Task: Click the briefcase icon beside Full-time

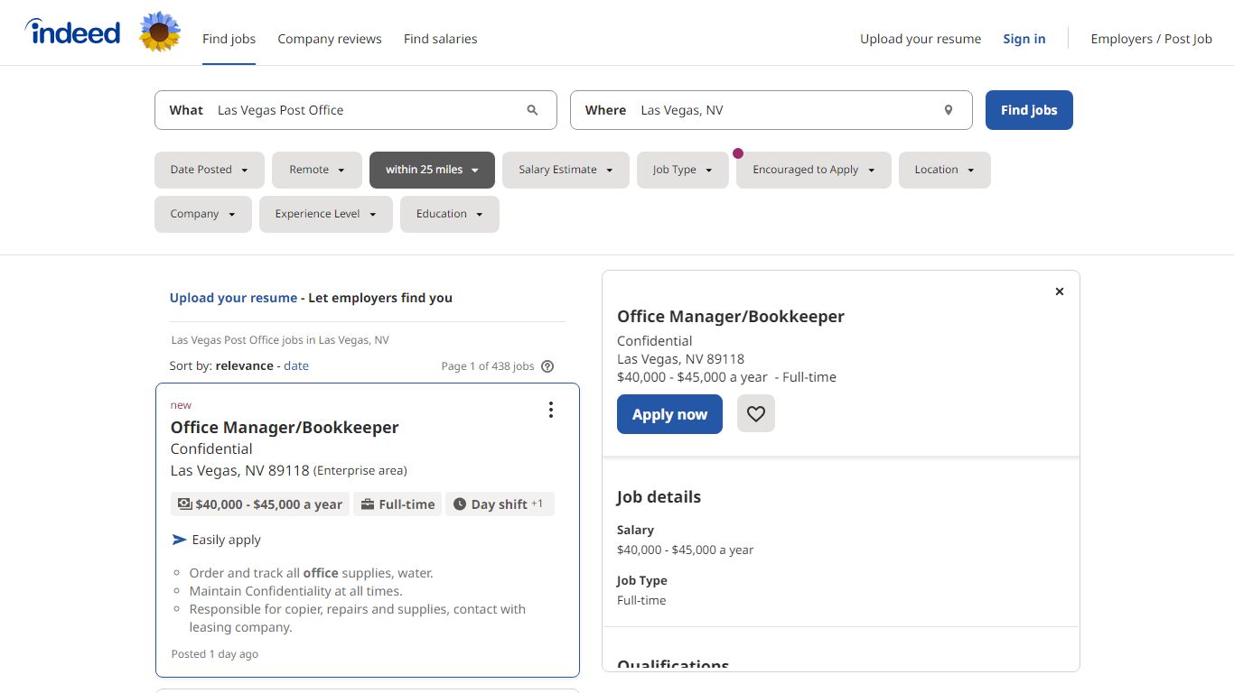Action: (x=368, y=504)
